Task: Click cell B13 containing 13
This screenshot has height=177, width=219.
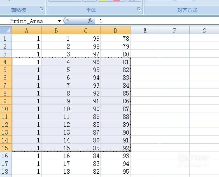Action: coord(56,132)
